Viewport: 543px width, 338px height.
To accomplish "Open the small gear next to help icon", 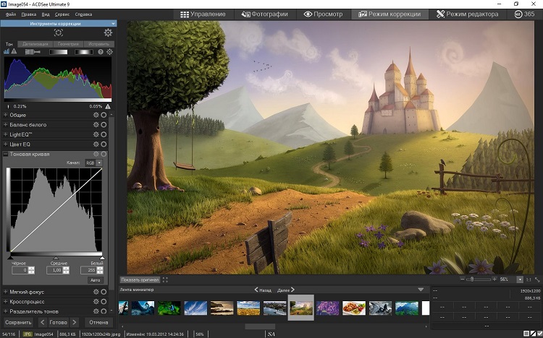I will [x=110, y=52].
